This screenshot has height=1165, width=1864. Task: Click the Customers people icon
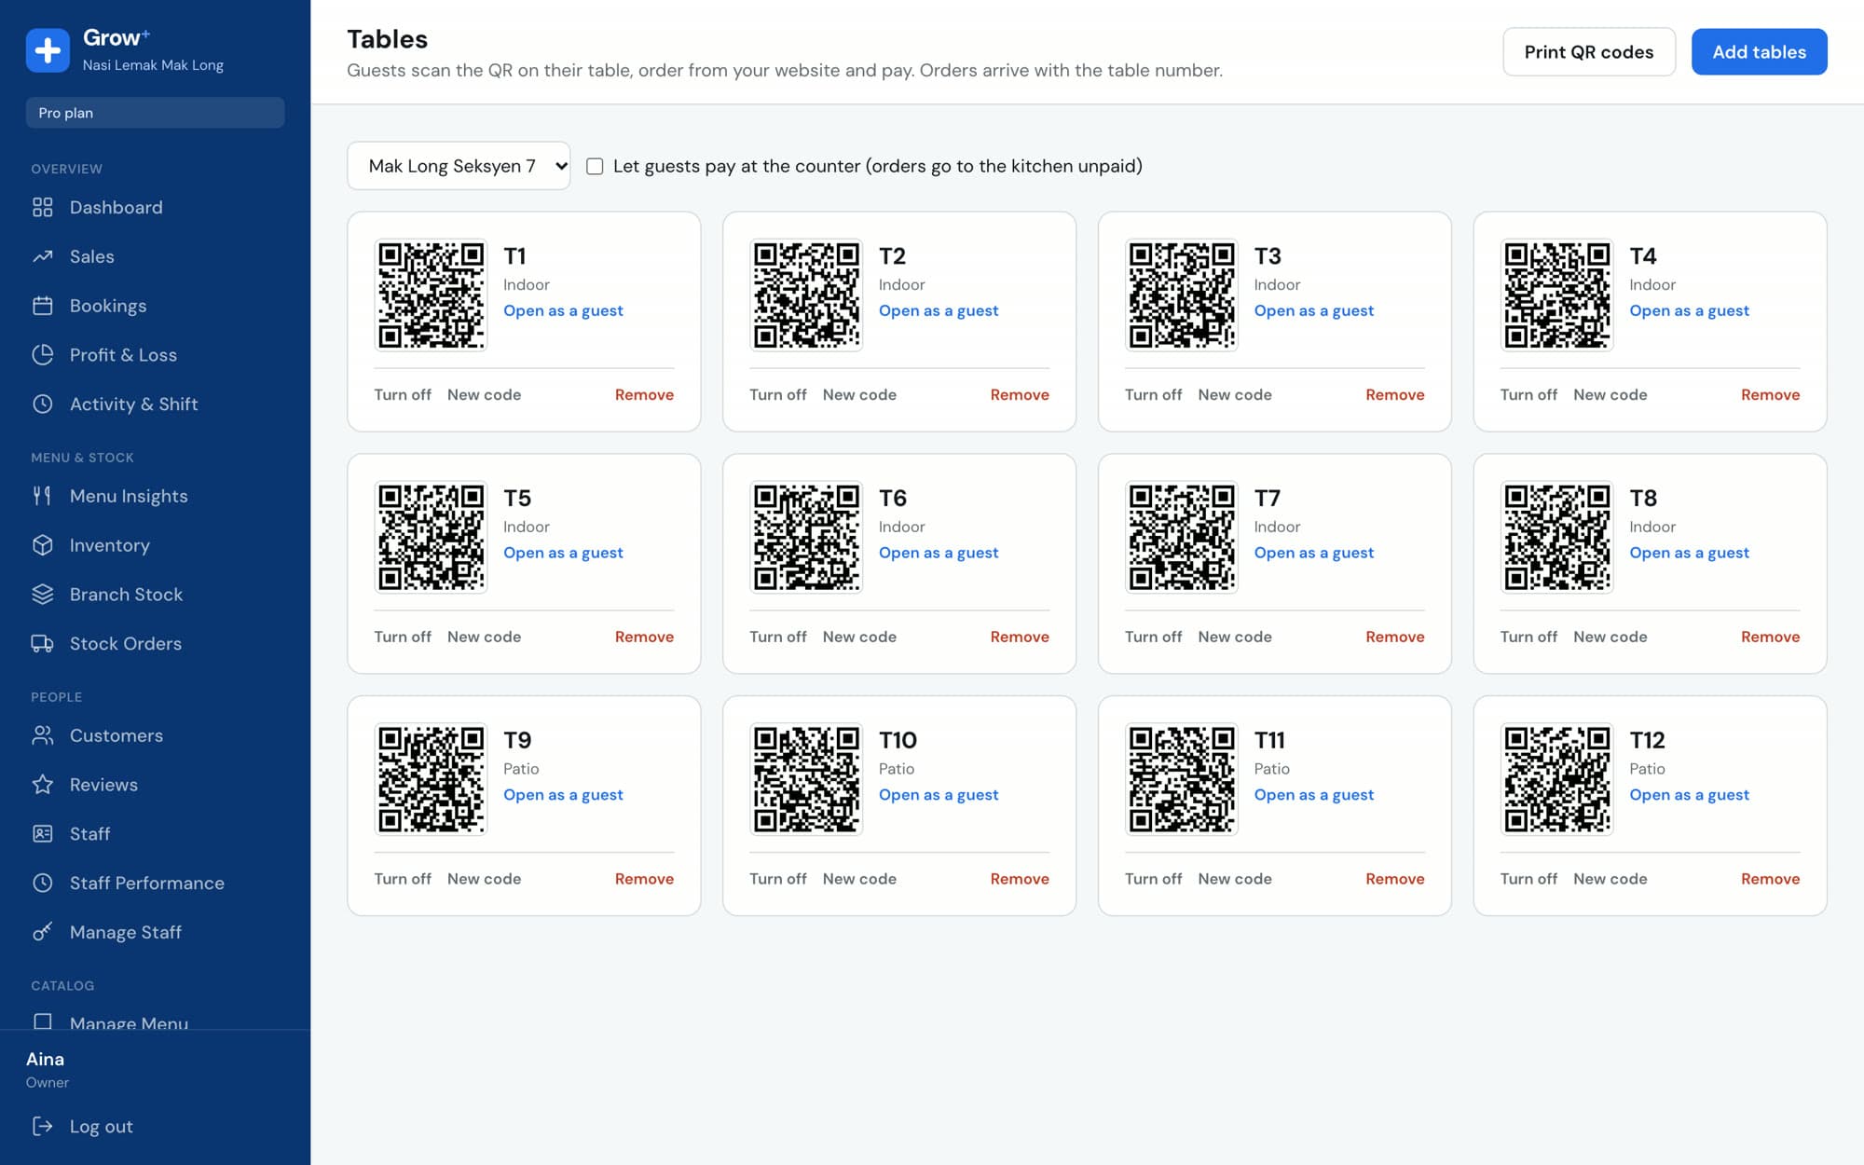[x=43, y=735]
